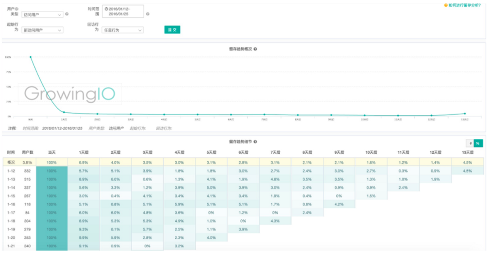Select the 概况 summary row label
Viewport: 487px width, 269px height.
11,162
